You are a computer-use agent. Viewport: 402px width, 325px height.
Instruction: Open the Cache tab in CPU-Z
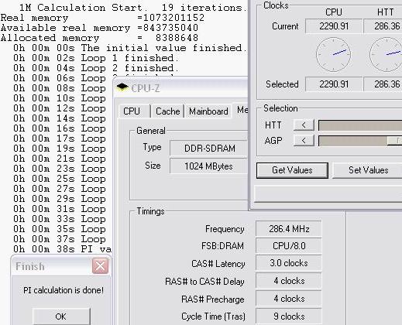(x=167, y=111)
